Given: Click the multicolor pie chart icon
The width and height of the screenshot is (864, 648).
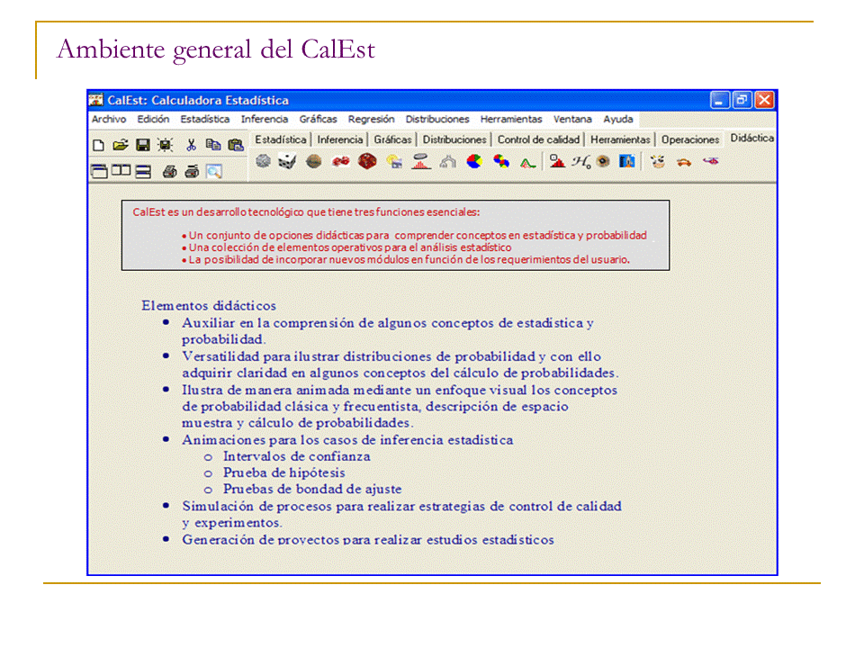Looking at the screenshot, I should pyautogui.click(x=474, y=162).
